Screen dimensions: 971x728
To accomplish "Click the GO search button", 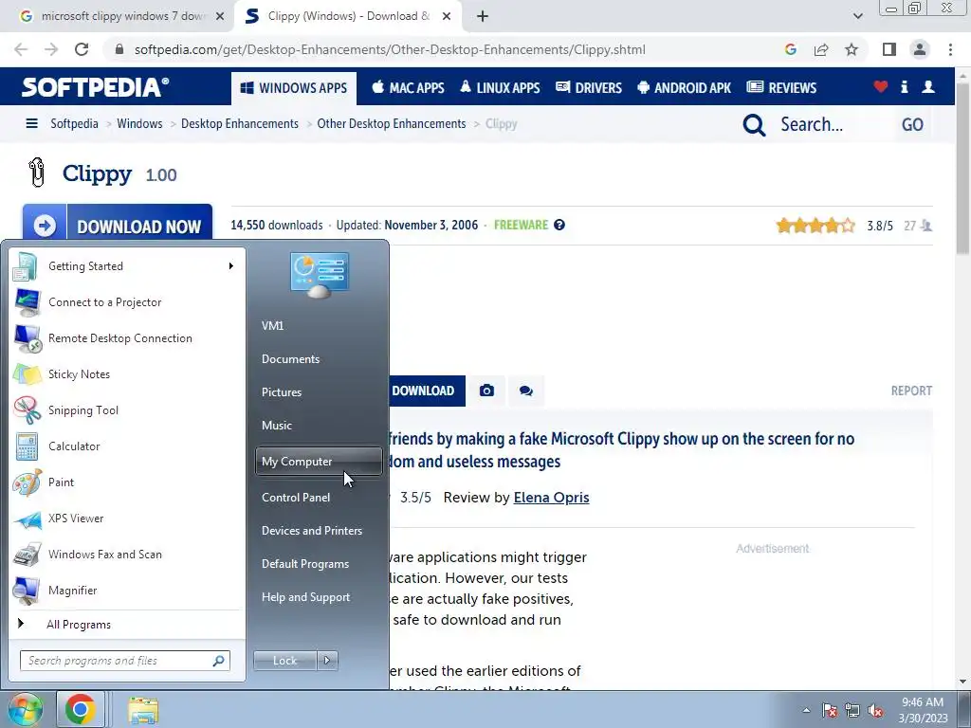I will point(912,124).
